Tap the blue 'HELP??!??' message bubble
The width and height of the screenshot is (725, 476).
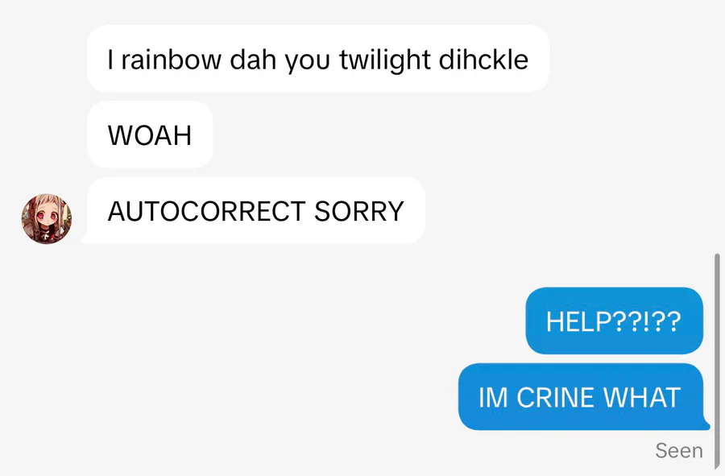pos(615,321)
